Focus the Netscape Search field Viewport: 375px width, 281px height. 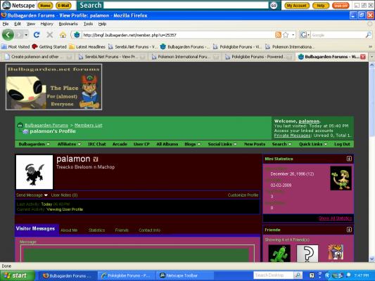[x=186, y=6]
